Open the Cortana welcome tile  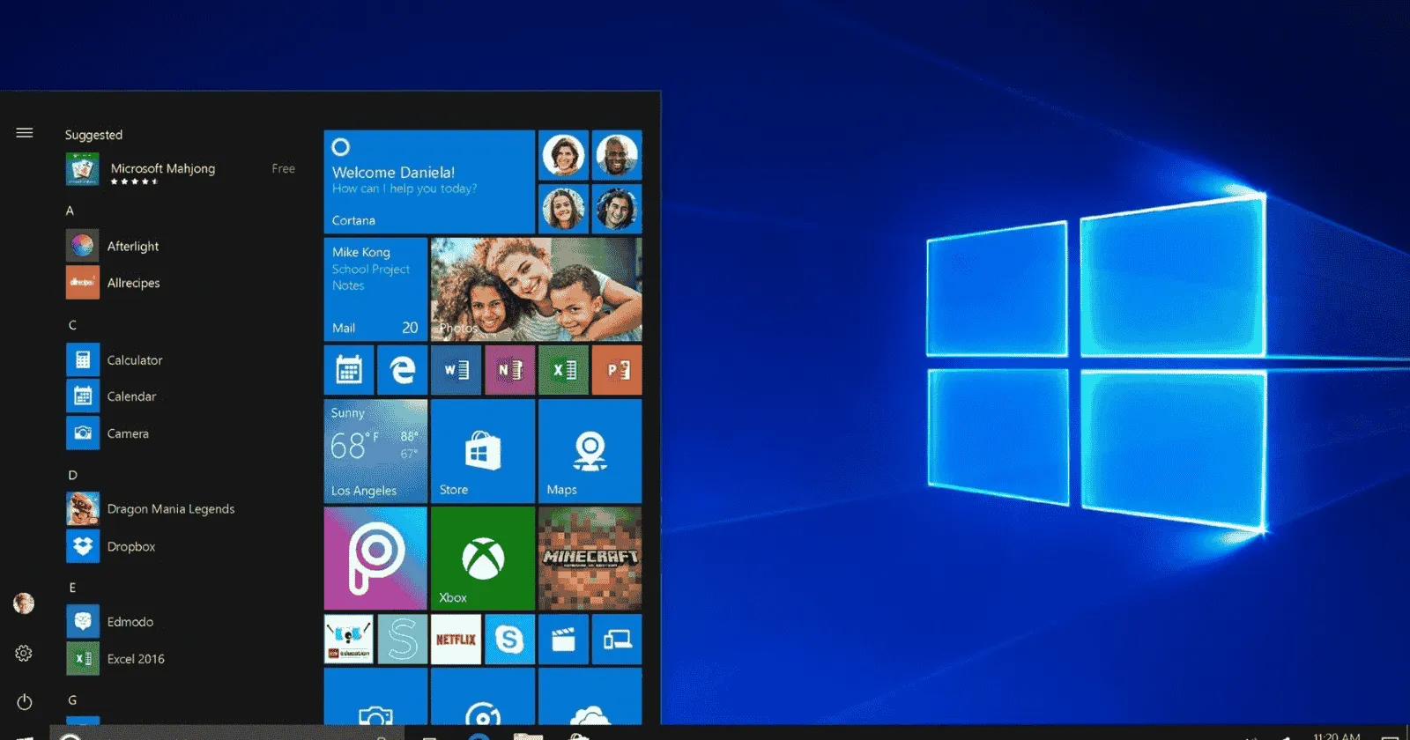click(429, 181)
